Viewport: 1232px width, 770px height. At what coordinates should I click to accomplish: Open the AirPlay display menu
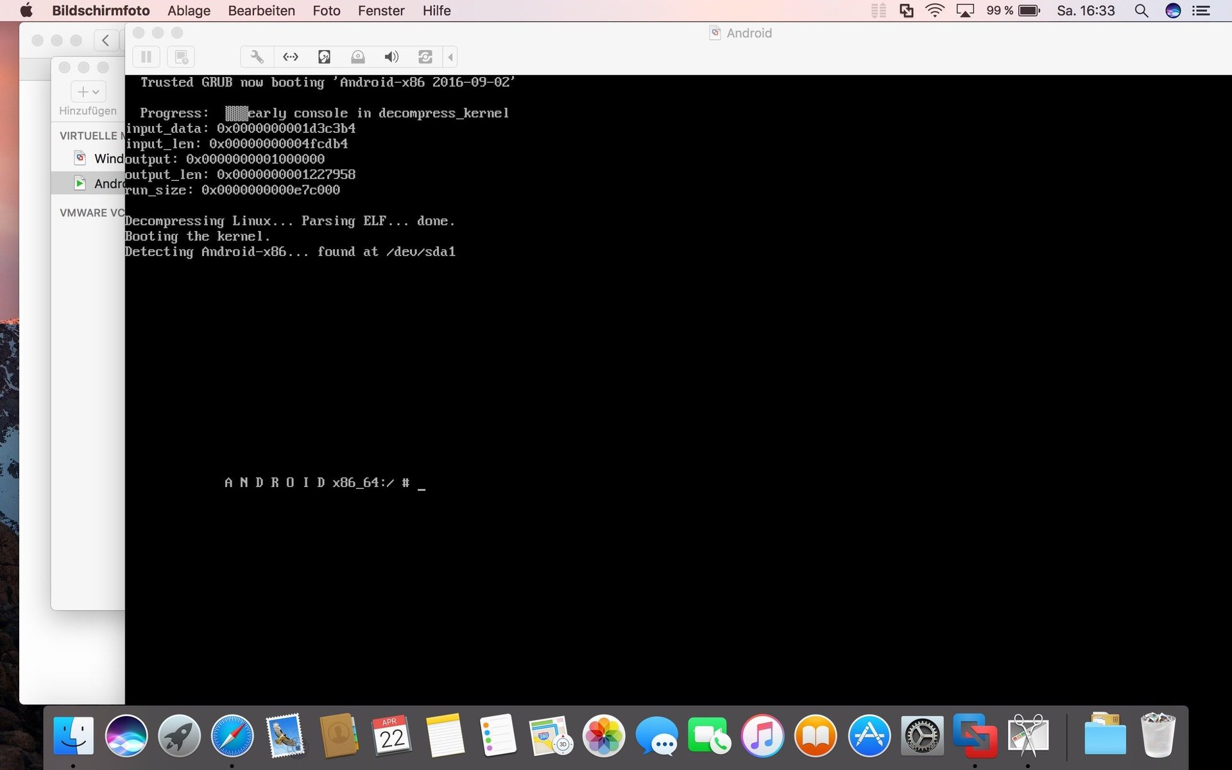pos(965,10)
